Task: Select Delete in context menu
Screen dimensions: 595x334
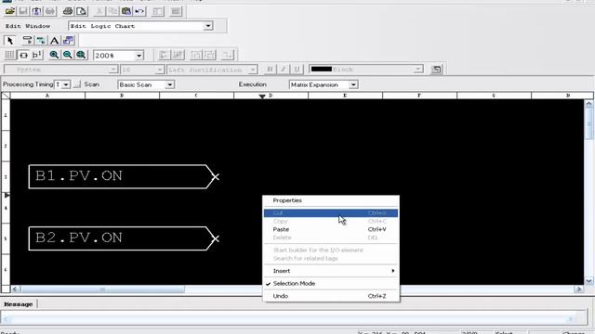Action: (331, 238)
